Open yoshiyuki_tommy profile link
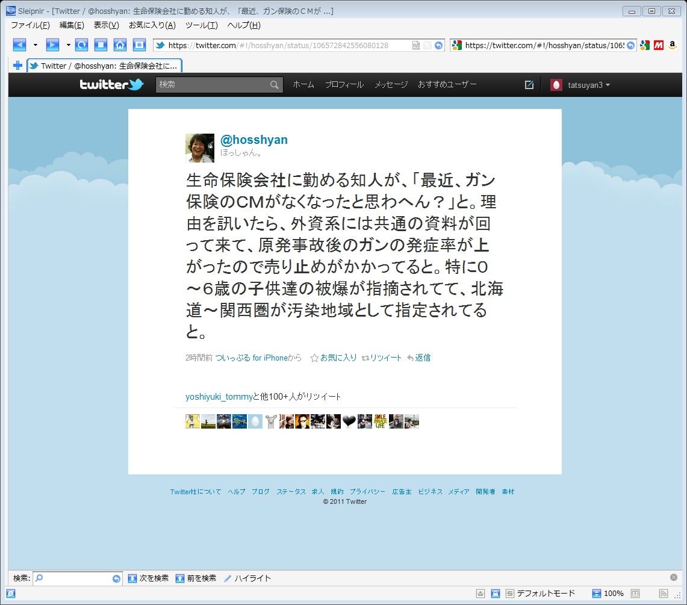The width and height of the screenshot is (687, 605). click(219, 397)
